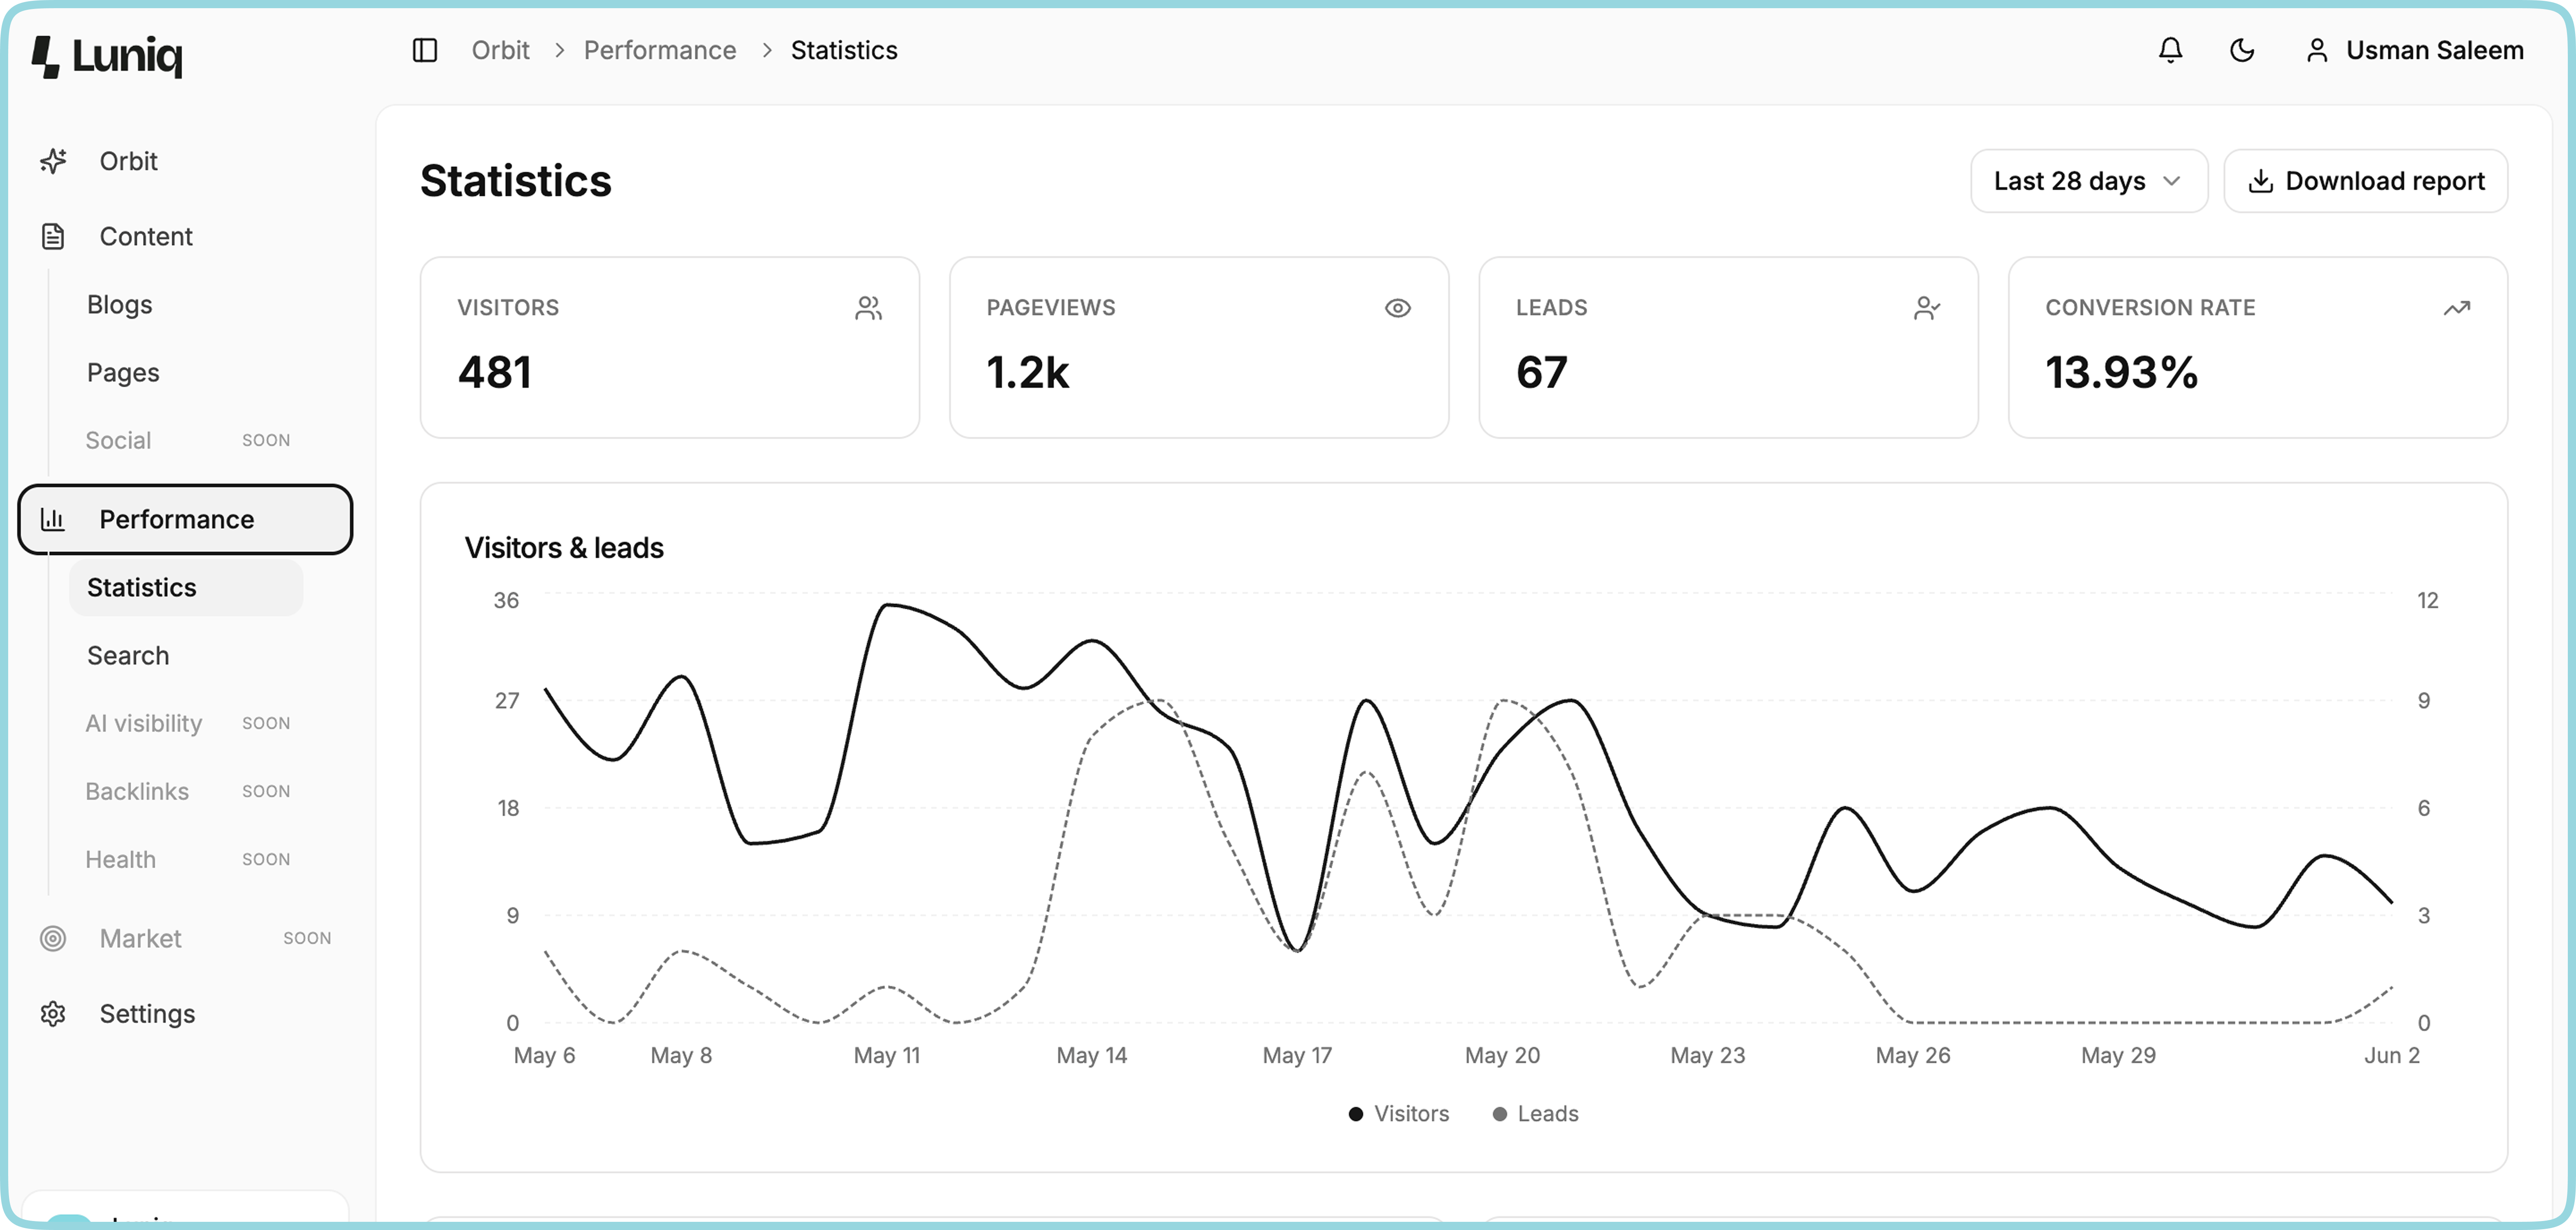Go to Performance in the breadcrumb
Image resolution: width=2576 pixels, height=1230 pixels.
660,50
